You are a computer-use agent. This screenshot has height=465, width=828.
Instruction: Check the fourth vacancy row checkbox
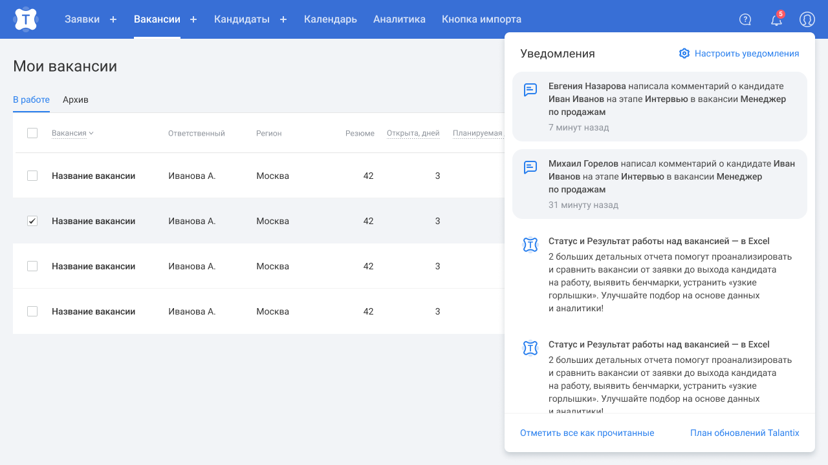click(x=32, y=311)
